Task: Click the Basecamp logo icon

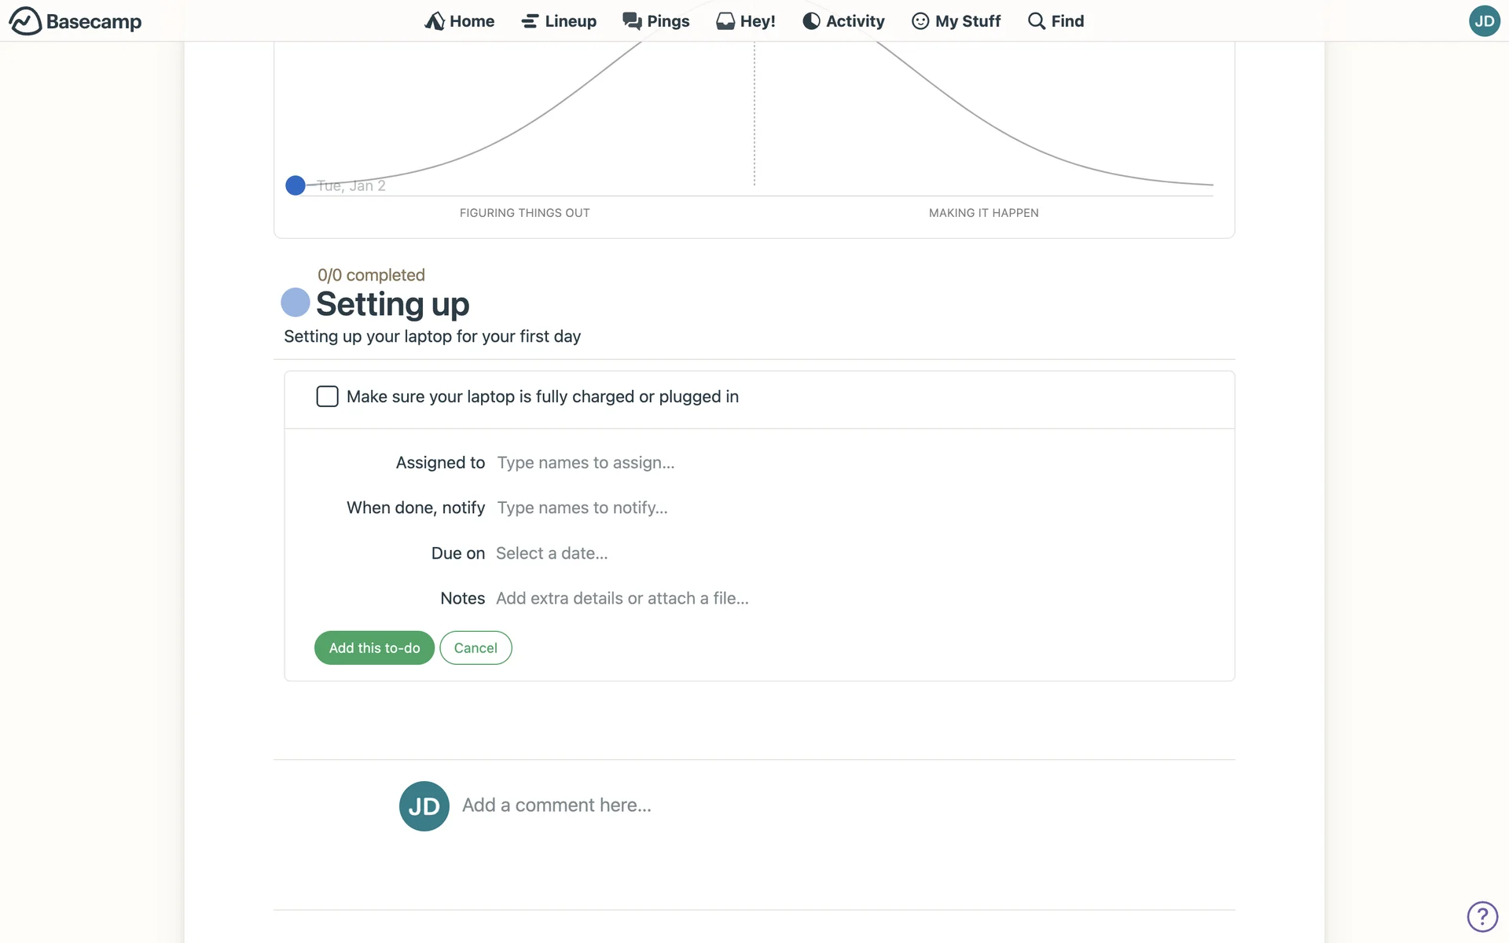Action: [25, 21]
